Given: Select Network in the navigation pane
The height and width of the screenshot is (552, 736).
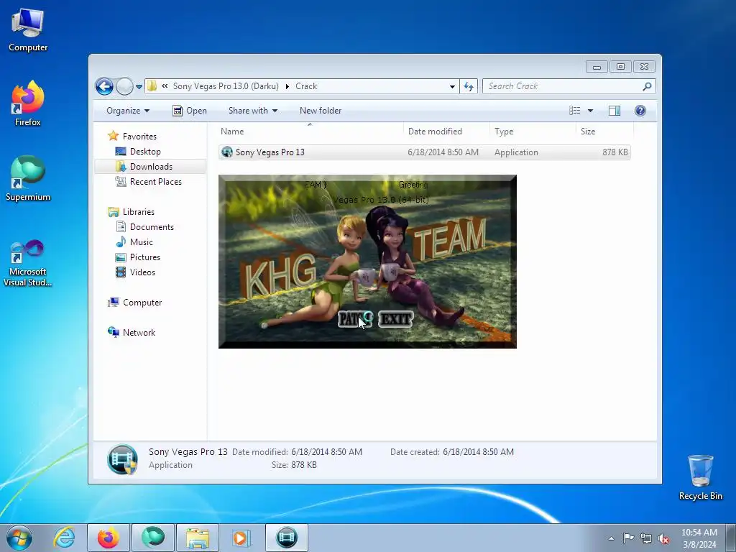Looking at the screenshot, I should 139,333.
